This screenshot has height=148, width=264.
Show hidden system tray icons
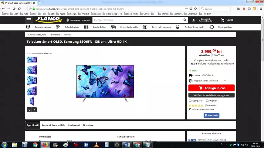tap(226, 145)
